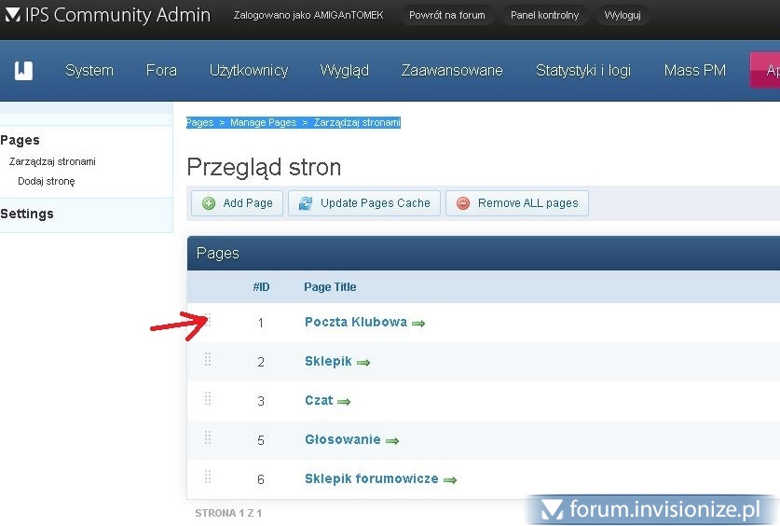The image size is (780, 526).
Task: Click green arrow next to Czat
Action: 344,402
